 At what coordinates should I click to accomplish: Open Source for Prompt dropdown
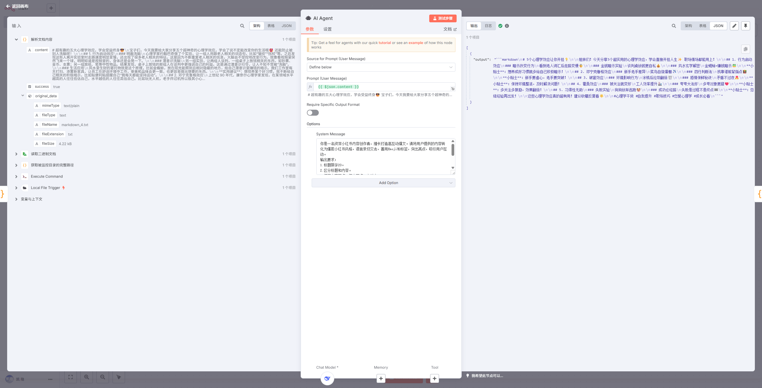tap(381, 67)
